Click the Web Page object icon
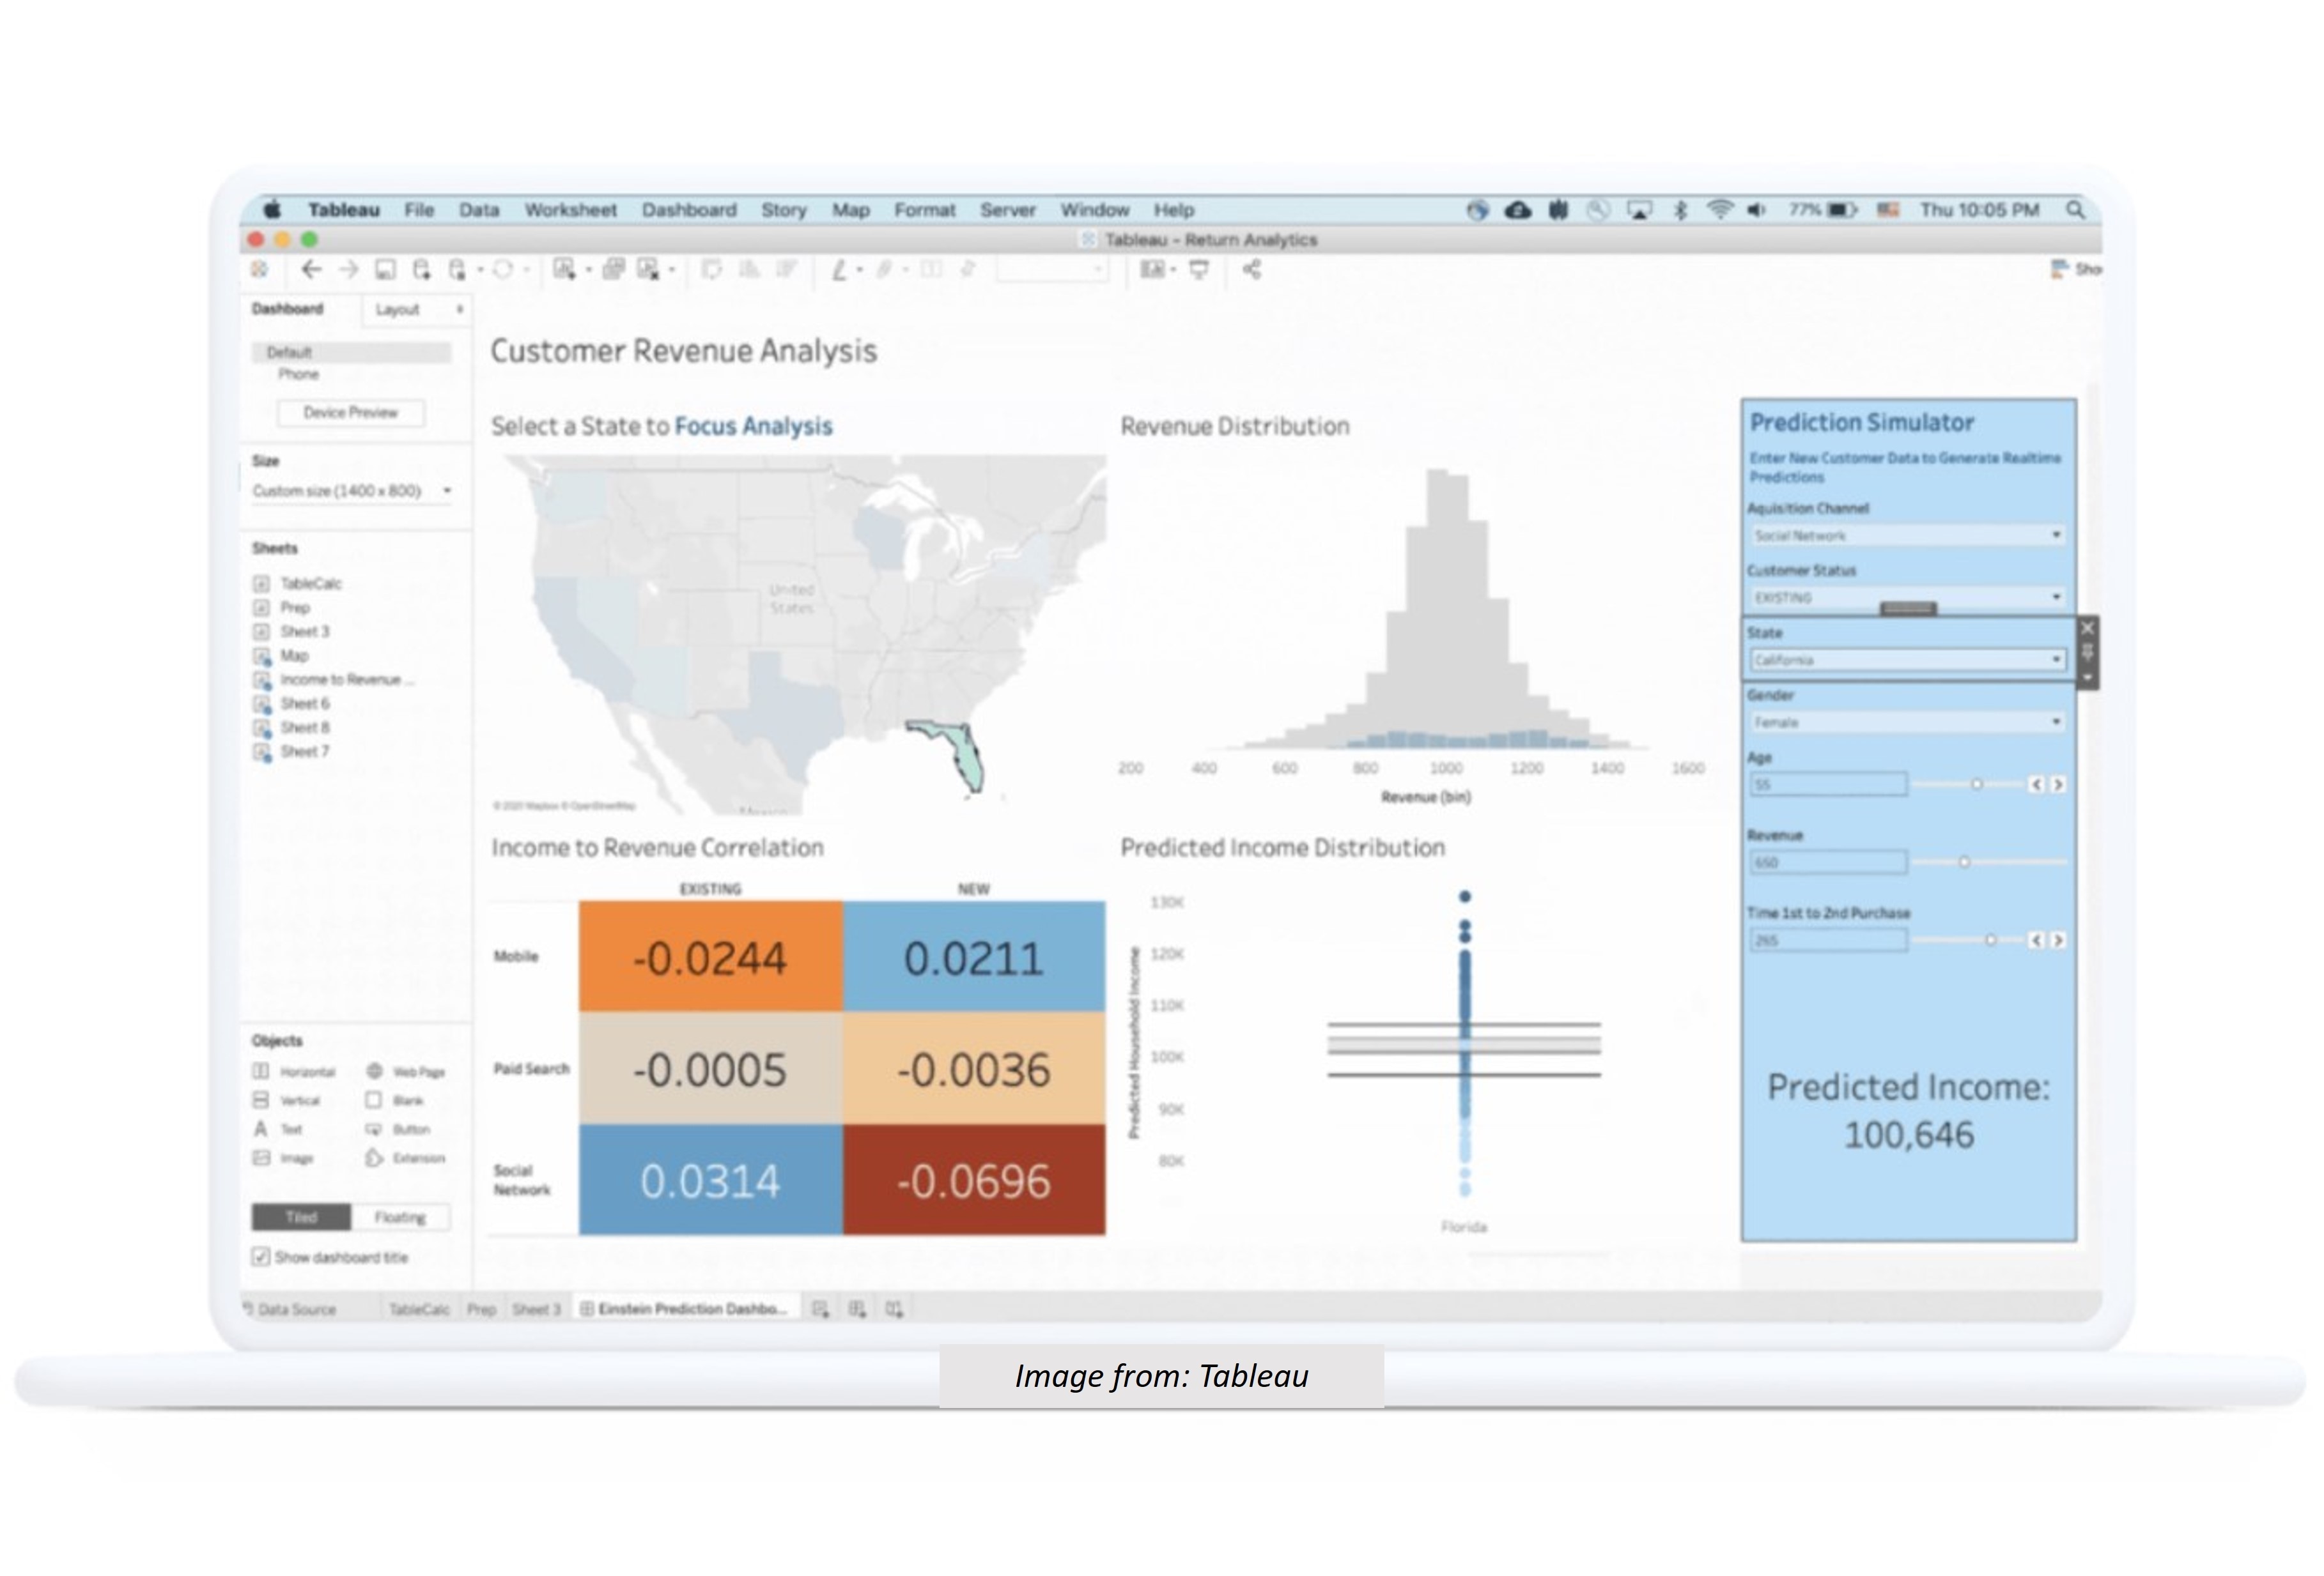The height and width of the screenshot is (1576, 2324). point(374,1070)
